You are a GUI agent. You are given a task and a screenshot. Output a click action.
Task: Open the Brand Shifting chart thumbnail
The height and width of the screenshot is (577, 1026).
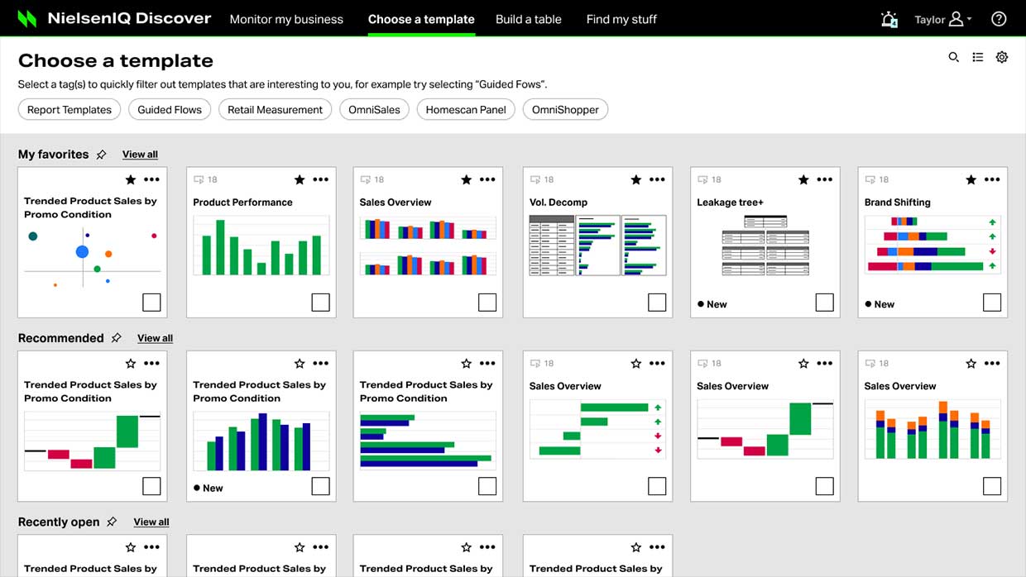click(x=933, y=245)
